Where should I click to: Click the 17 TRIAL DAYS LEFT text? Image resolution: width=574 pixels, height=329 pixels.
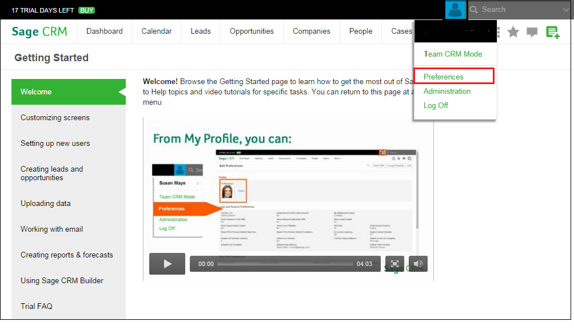tap(43, 10)
